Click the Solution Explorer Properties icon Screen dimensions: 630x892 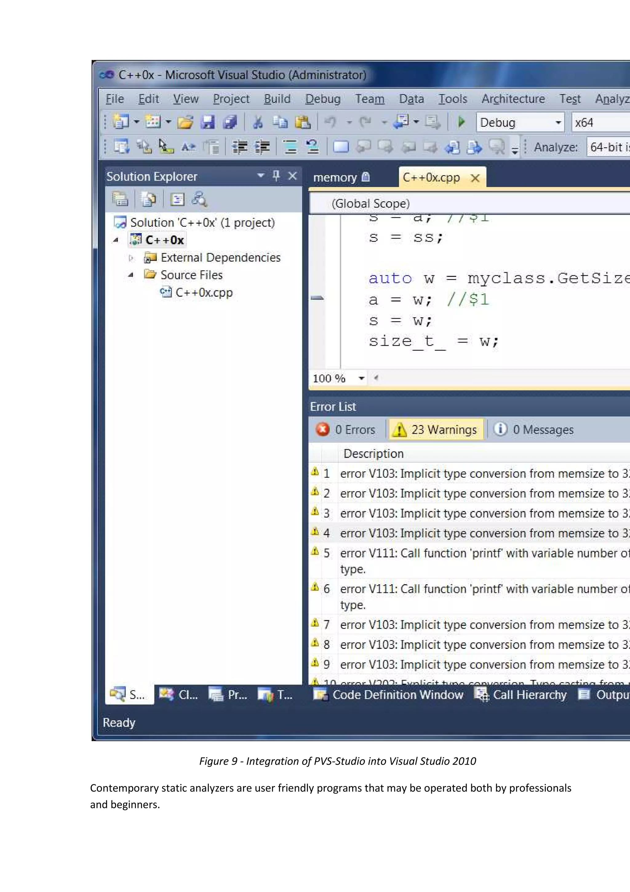click(120, 199)
